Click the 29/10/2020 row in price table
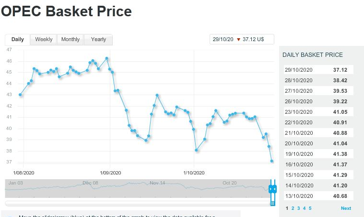This screenshot has height=217, width=364. tap(318, 70)
